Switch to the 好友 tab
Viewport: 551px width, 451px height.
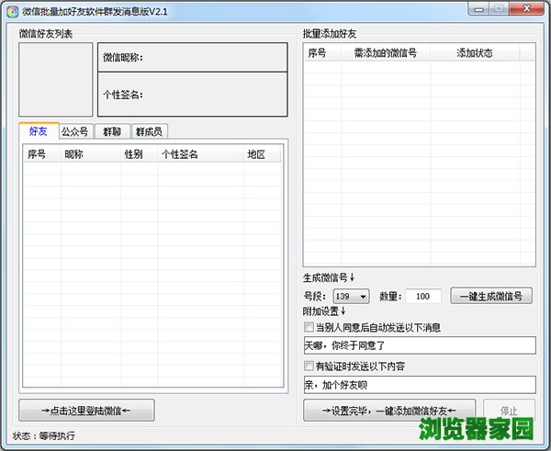coord(39,131)
